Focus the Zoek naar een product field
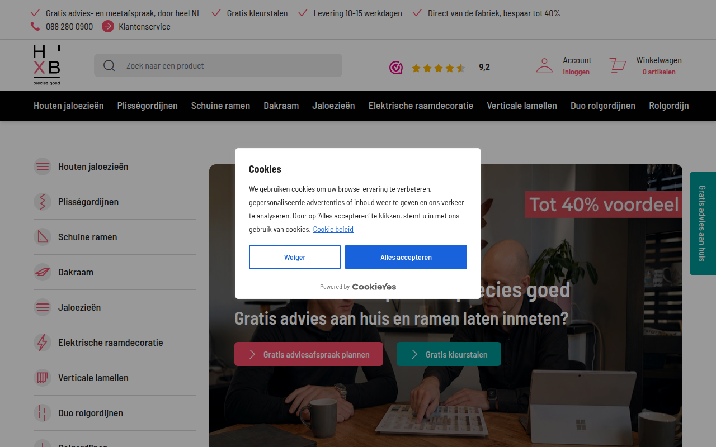The image size is (716, 447). click(x=218, y=65)
